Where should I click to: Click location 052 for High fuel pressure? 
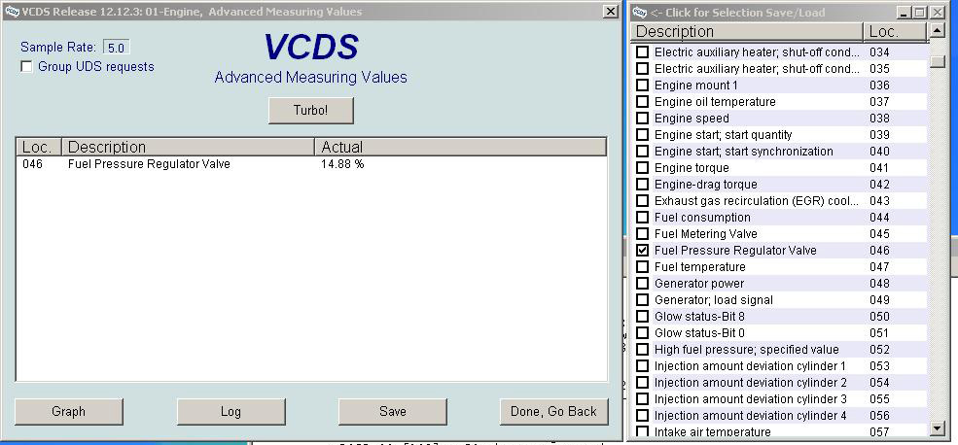pyautogui.click(x=879, y=349)
